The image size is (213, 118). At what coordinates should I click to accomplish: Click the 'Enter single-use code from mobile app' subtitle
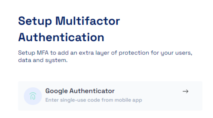(94, 100)
